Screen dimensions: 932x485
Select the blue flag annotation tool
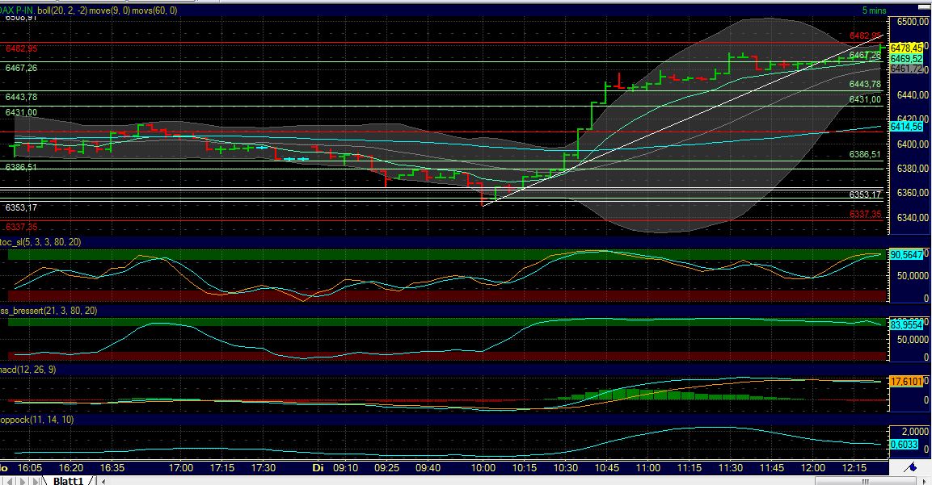tap(909, 467)
